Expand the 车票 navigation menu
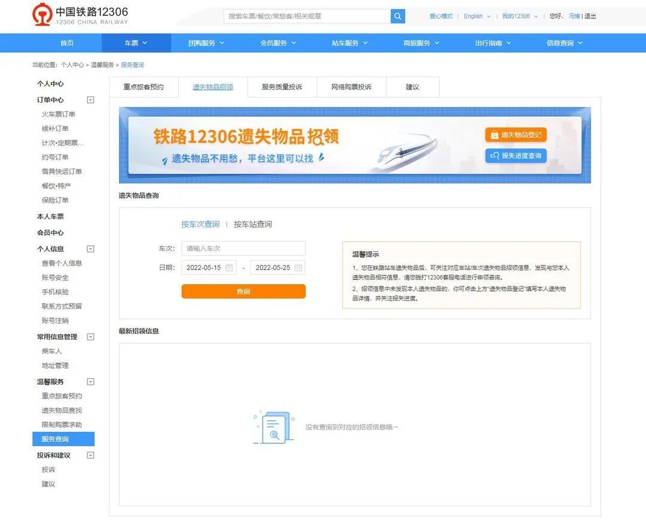 136,43
